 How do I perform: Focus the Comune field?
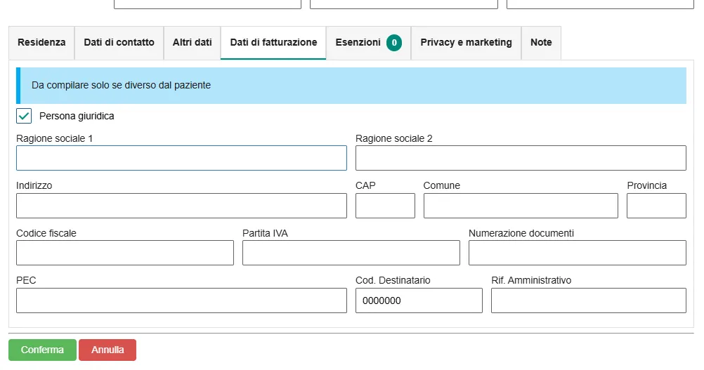pyautogui.click(x=521, y=206)
